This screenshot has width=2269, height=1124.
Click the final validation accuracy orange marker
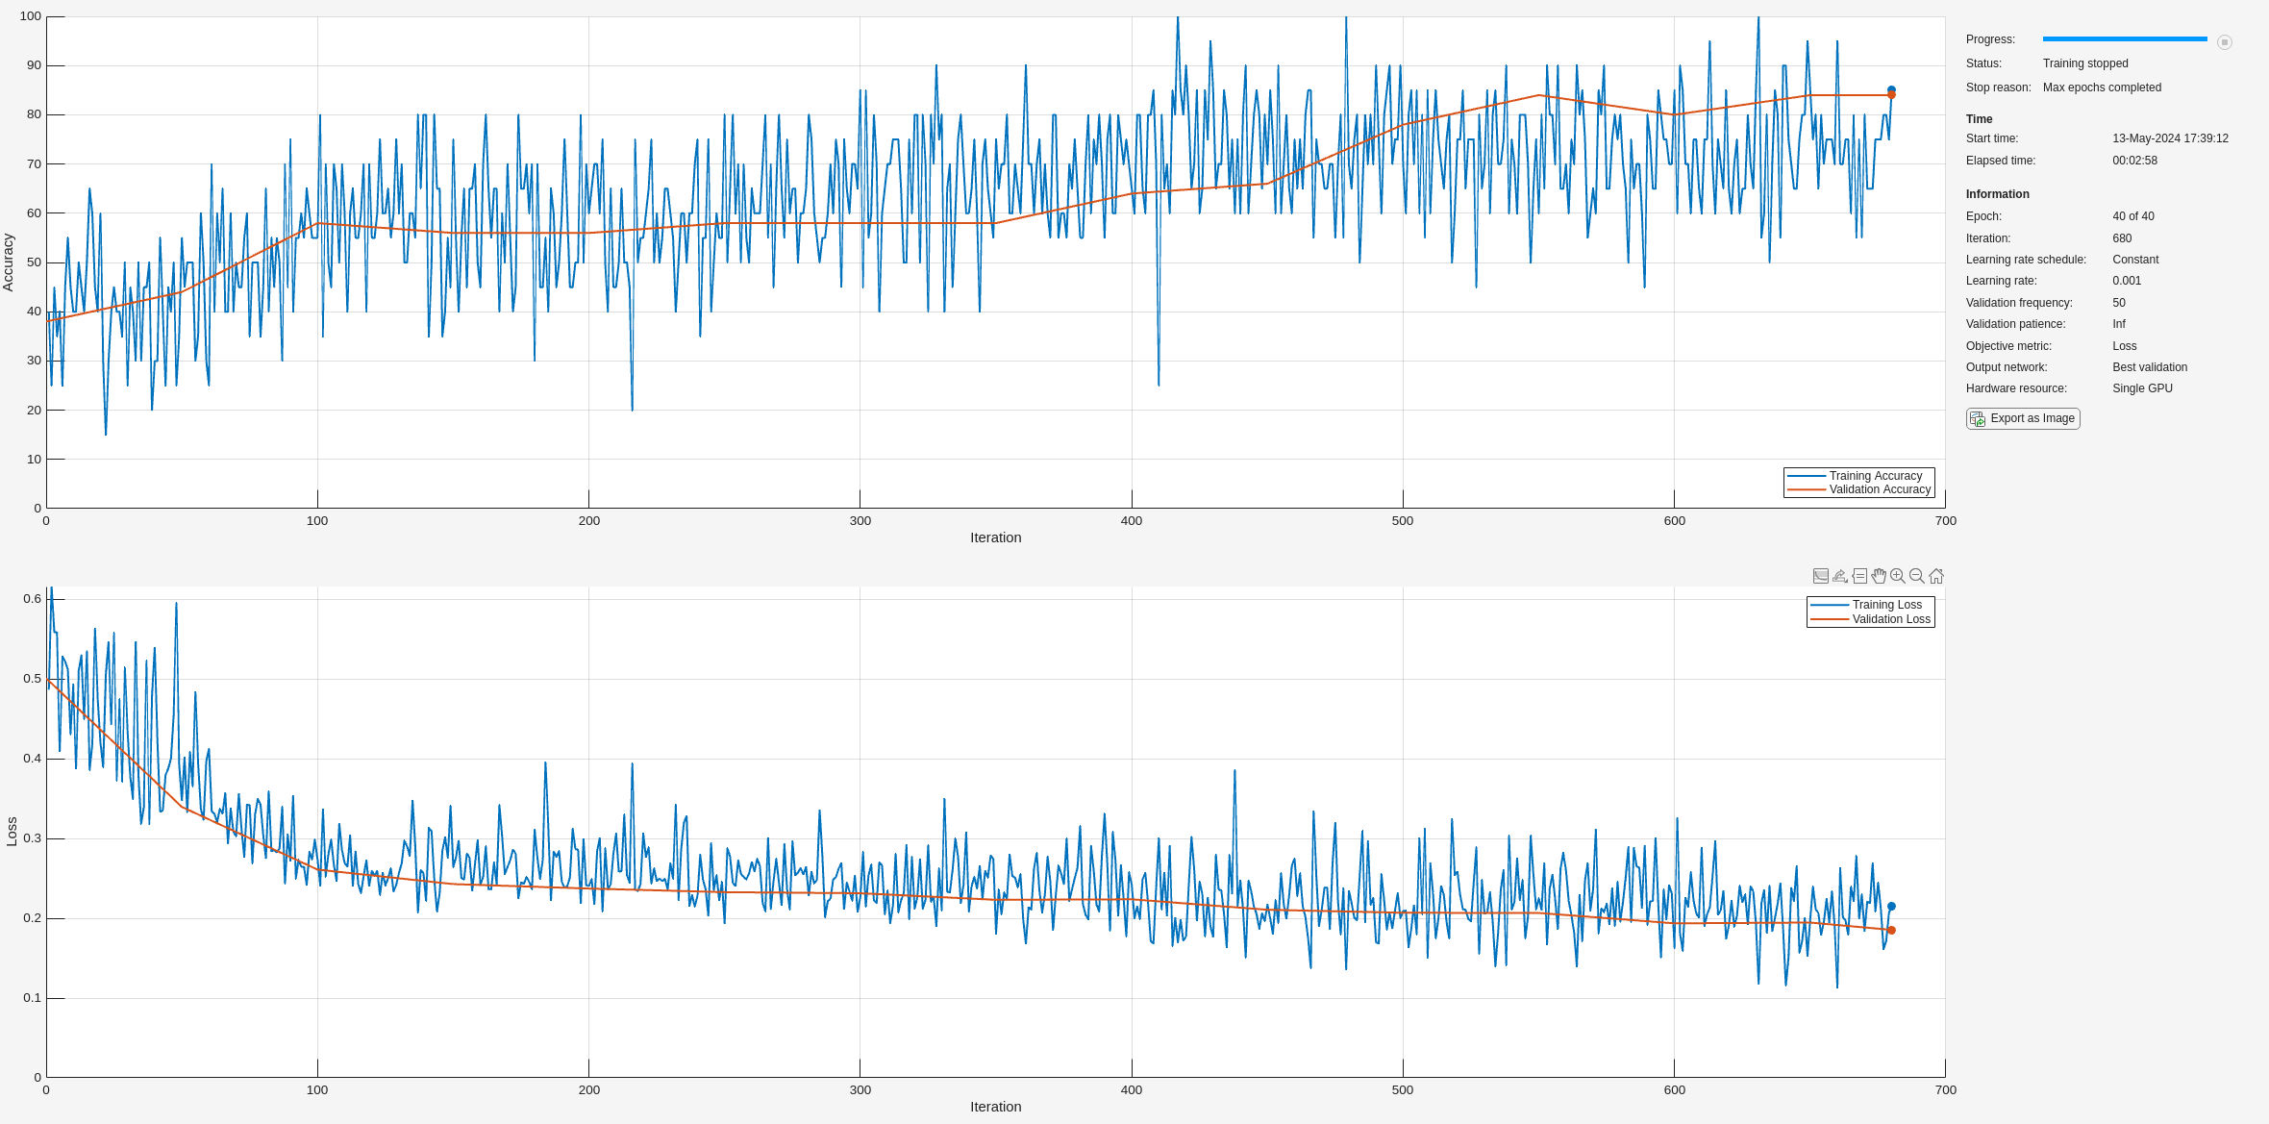click(x=1891, y=95)
